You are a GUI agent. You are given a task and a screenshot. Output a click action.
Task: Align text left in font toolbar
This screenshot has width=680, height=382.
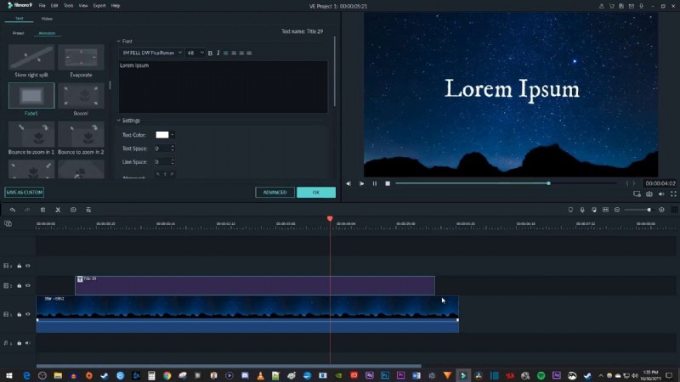coord(226,53)
